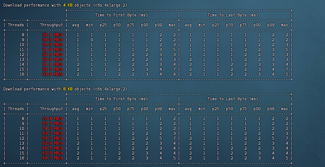Select the 36.0 MB/s throughput entry
This screenshot has height=167, width=325.
click(x=53, y=40)
